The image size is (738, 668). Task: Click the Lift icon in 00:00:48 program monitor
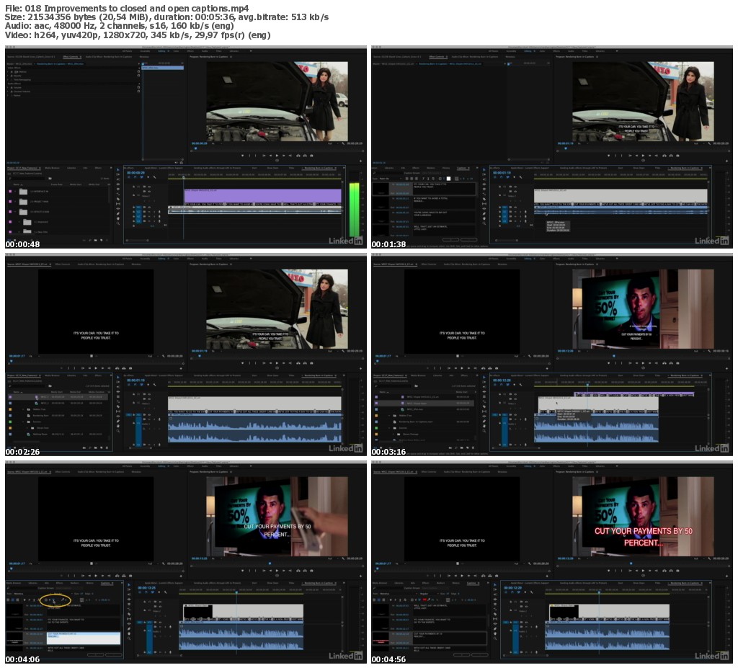[298, 156]
